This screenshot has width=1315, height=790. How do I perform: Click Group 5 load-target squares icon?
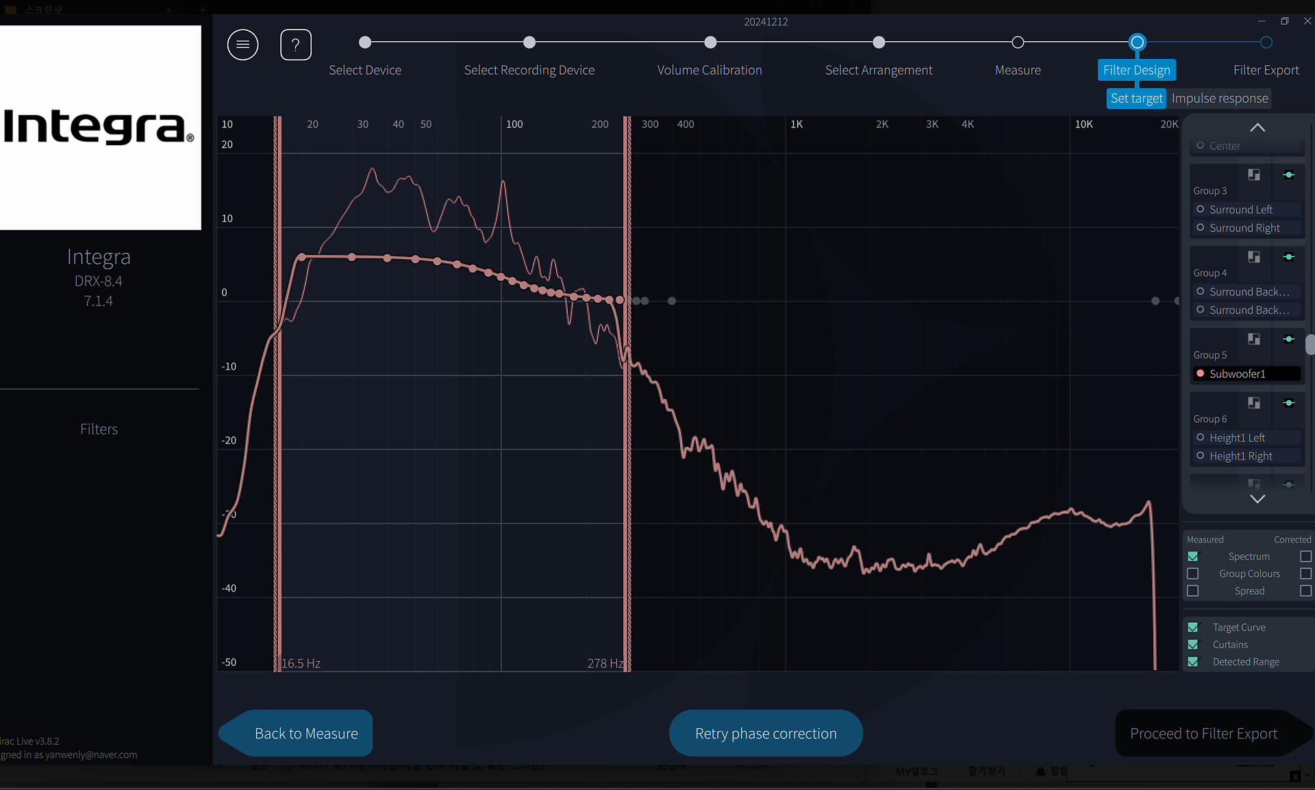click(x=1253, y=339)
